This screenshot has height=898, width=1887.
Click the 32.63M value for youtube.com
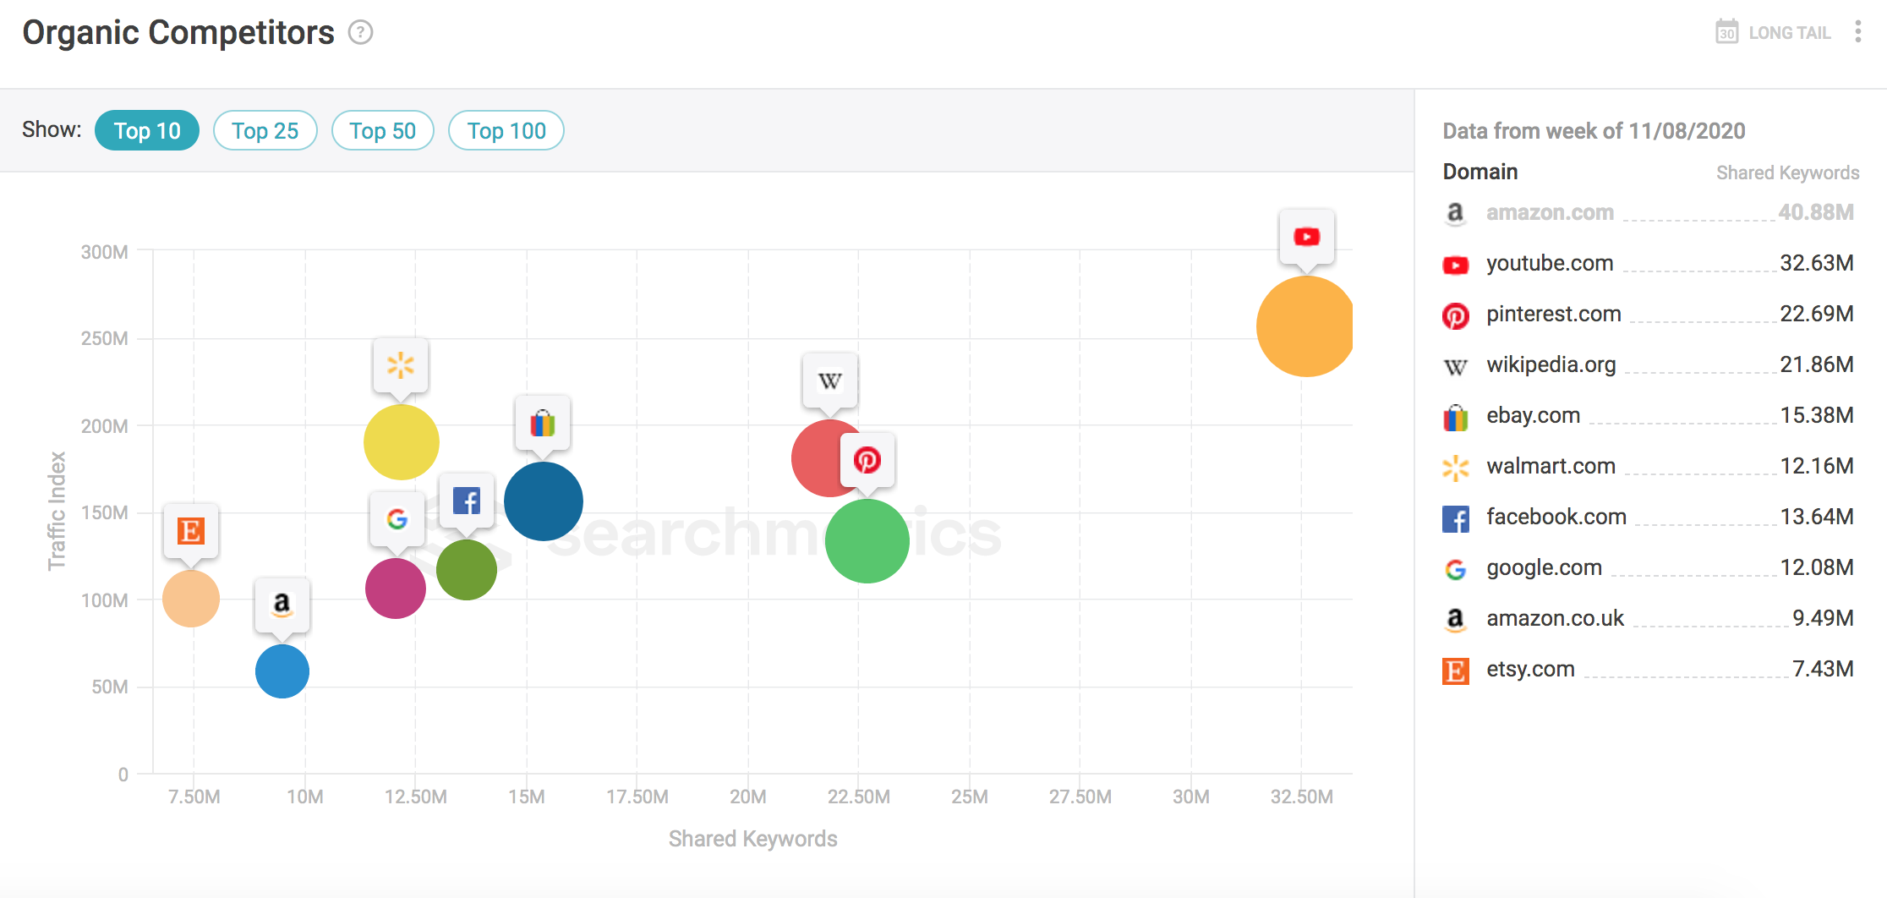(1817, 263)
